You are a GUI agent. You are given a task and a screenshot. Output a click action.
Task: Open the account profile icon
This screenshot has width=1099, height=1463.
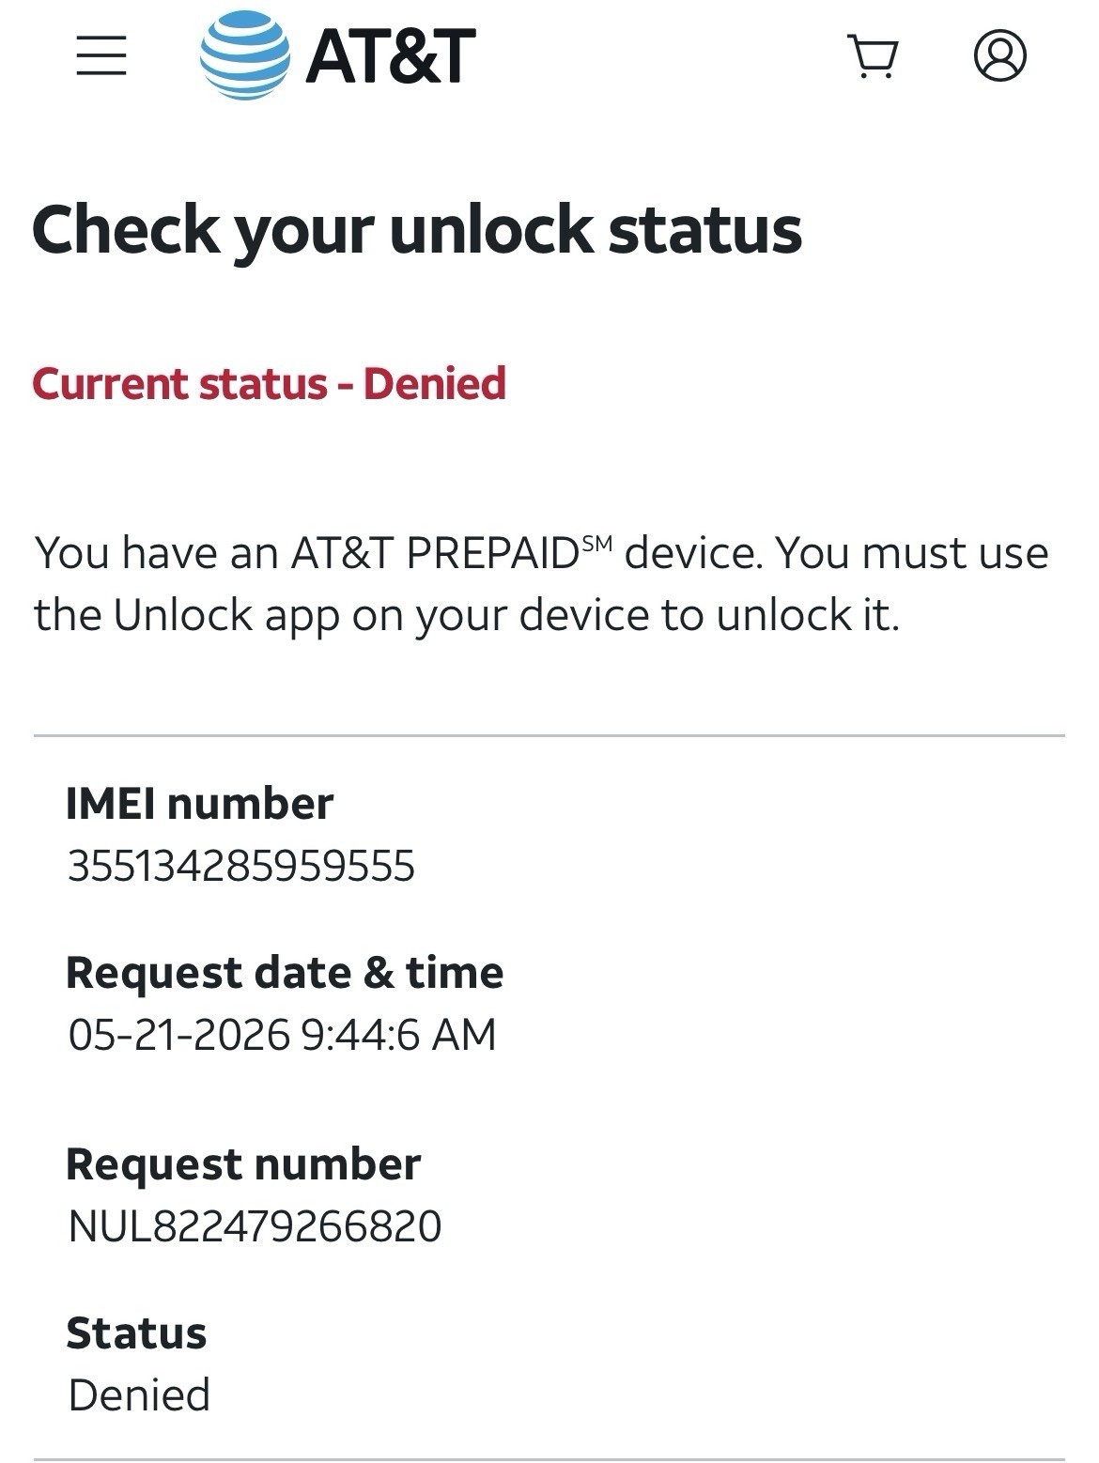pos(1000,55)
